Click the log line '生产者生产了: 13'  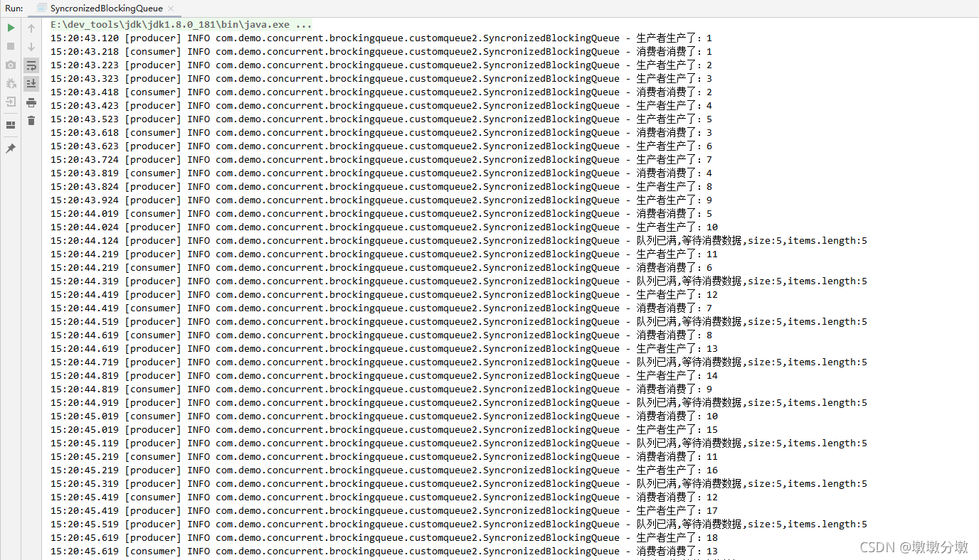(x=384, y=349)
